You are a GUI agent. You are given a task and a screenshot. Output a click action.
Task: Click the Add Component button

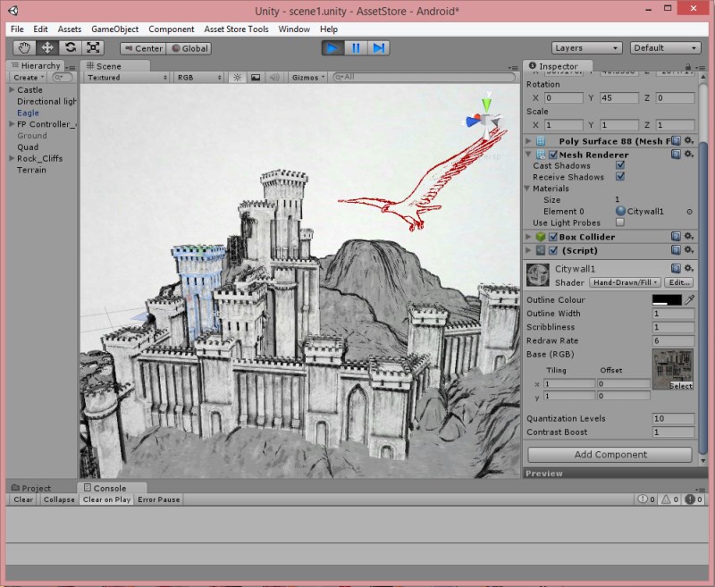pos(610,455)
